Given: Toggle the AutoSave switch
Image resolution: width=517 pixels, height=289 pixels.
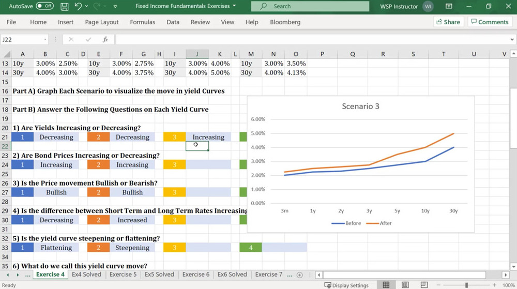Looking at the screenshot, I should coord(44,6).
